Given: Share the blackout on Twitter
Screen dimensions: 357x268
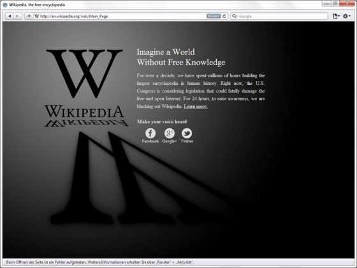Looking at the screenshot, I should 187,135.
